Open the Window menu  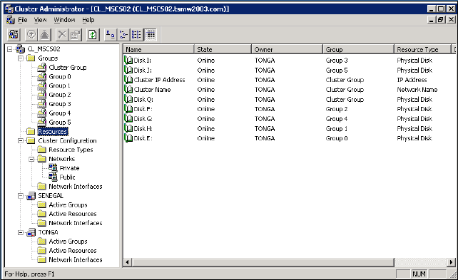coord(64,20)
